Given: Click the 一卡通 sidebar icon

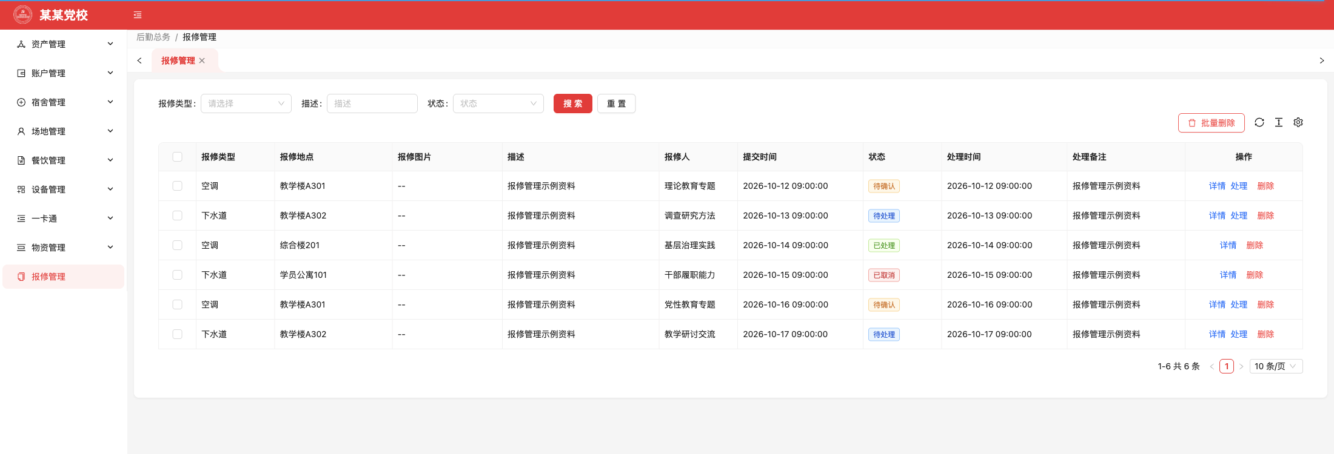Looking at the screenshot, I should (x=21, y=219).
